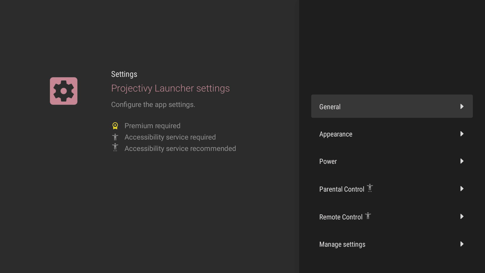Open the Manage settings menu
Viewport: 485px width, 273px height.
coord(392,244)
